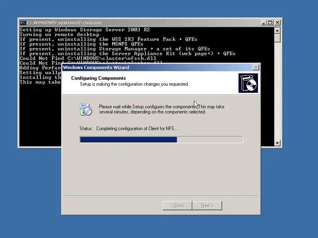Image resolution: width=318 pixels, height=238 pixels.
Task: Click the 'Setting wallp' console line
Action: tap(41, 73)
